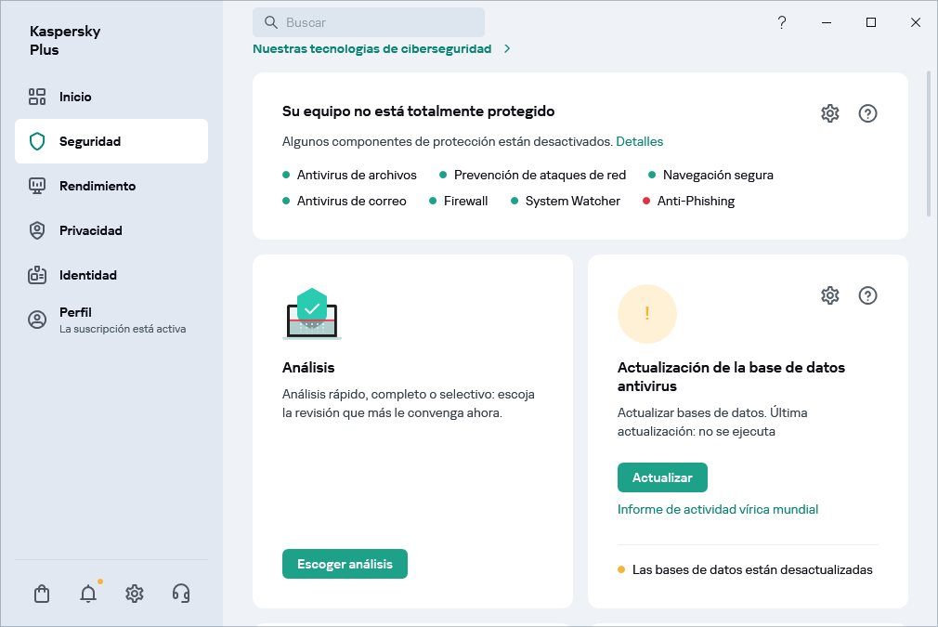Contact support via the headset icon
The width and height of the screenshot is (938, 627).
click(x=180, y=593)
